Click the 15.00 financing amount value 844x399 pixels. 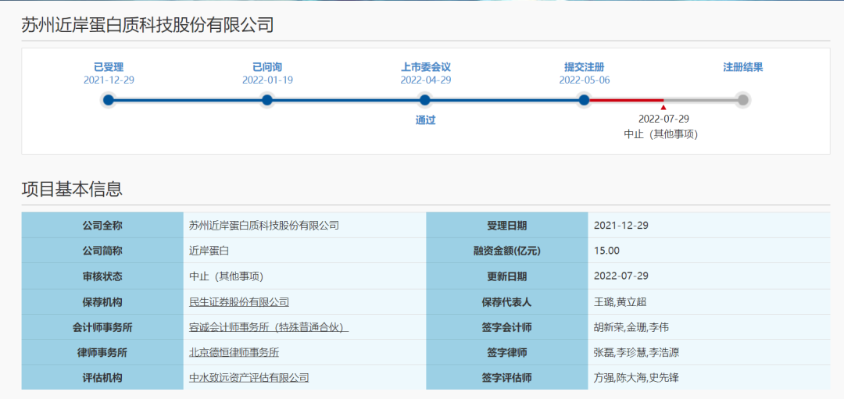pyautogui.click(x=606, y=251)
